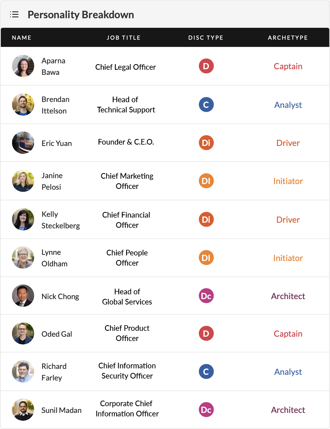Sort by the NAME column header

coord(22,38)
